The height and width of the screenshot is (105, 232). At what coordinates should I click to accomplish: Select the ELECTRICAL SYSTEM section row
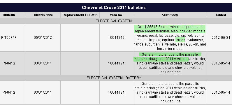[116, 21]
